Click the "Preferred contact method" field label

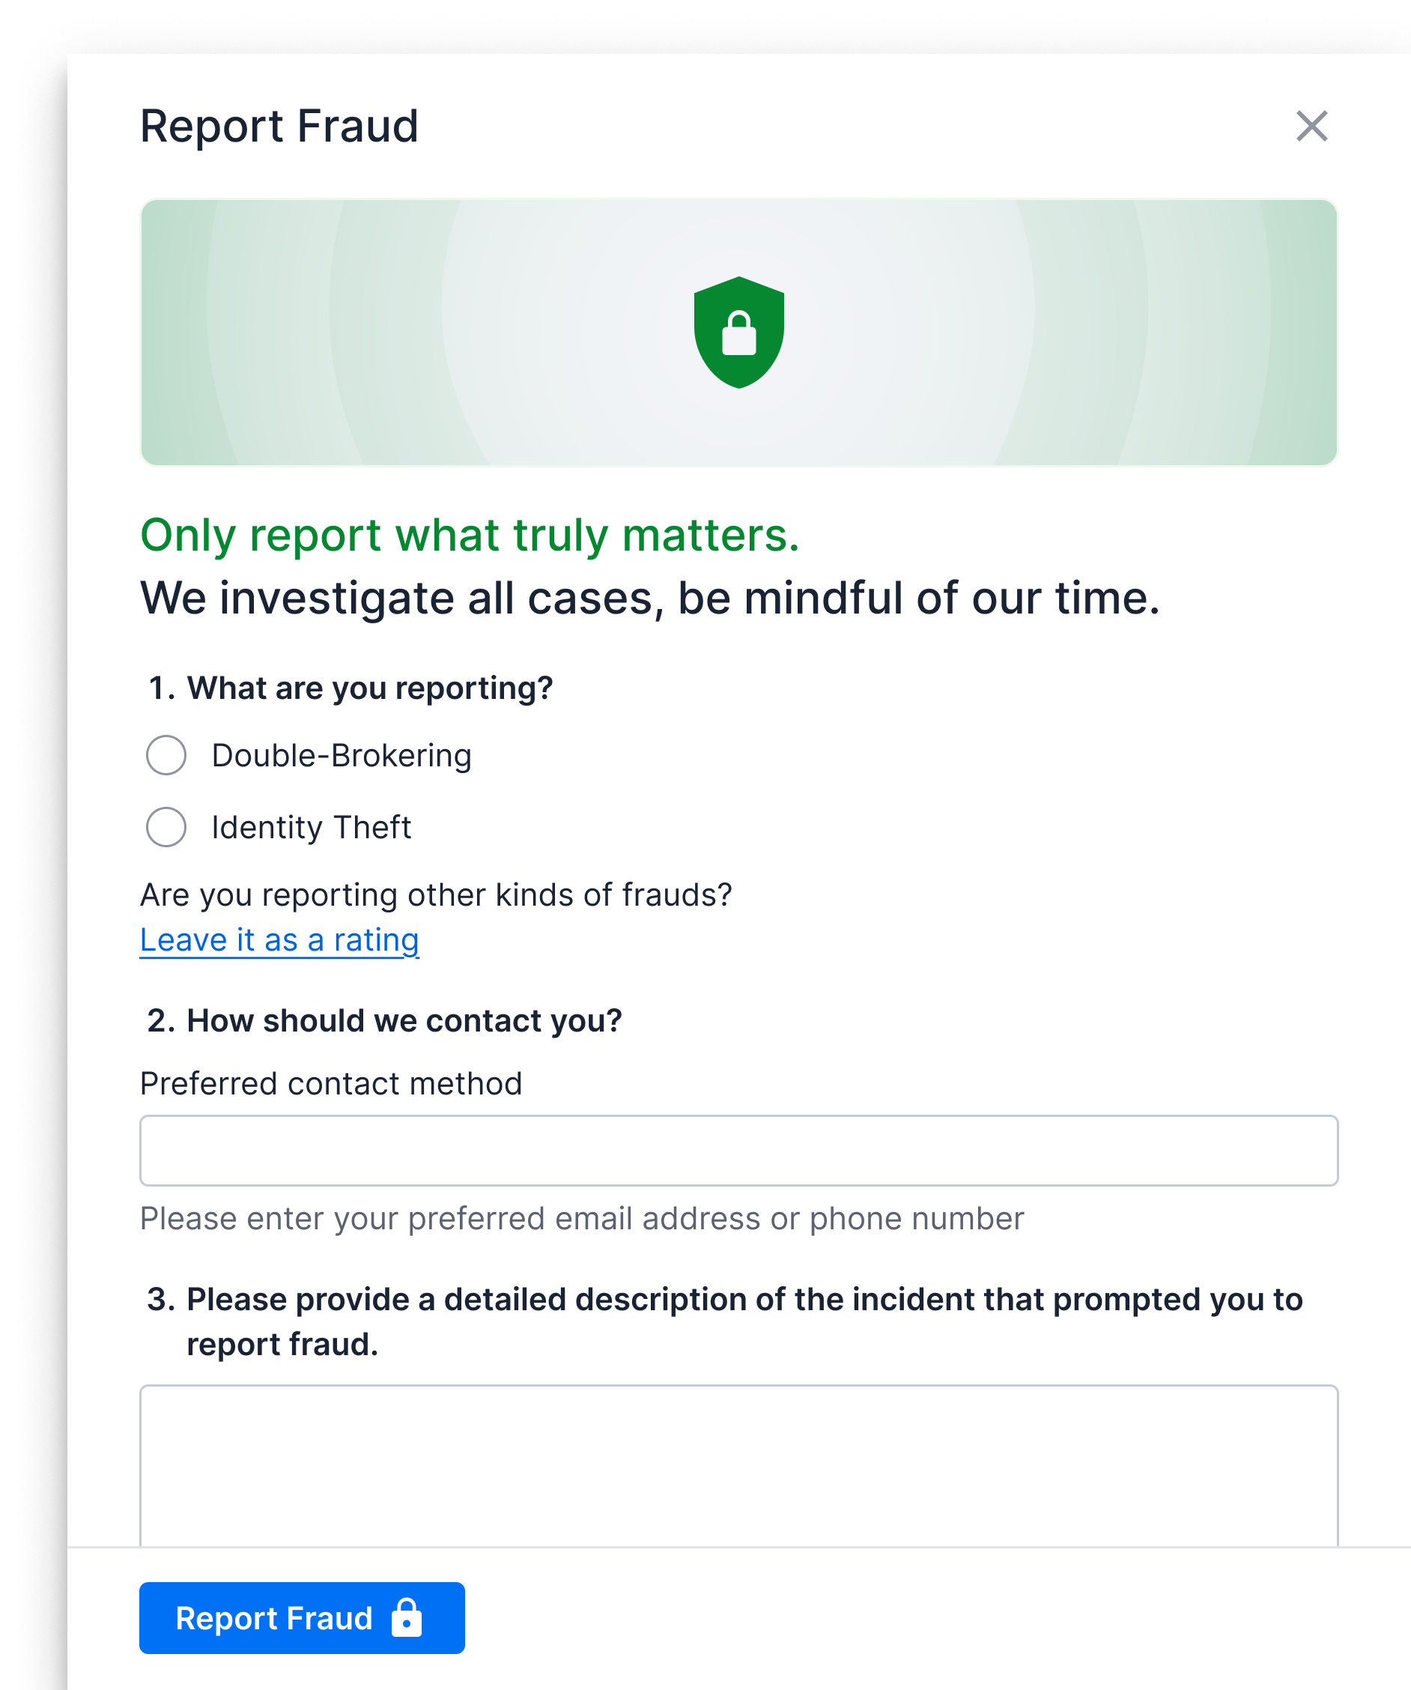[x=330, y=1083]
